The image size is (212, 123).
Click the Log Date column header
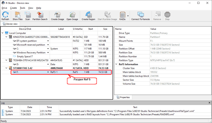[30, 107]
